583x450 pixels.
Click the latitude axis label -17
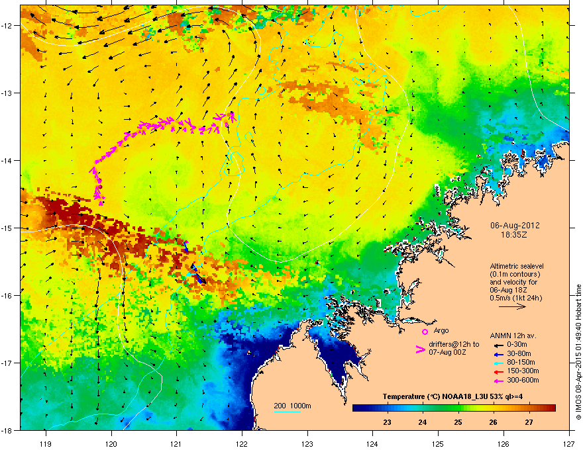click(7, 363)
